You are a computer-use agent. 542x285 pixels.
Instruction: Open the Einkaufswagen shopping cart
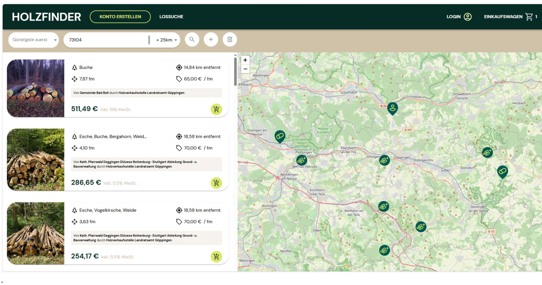tap(510, 17)
